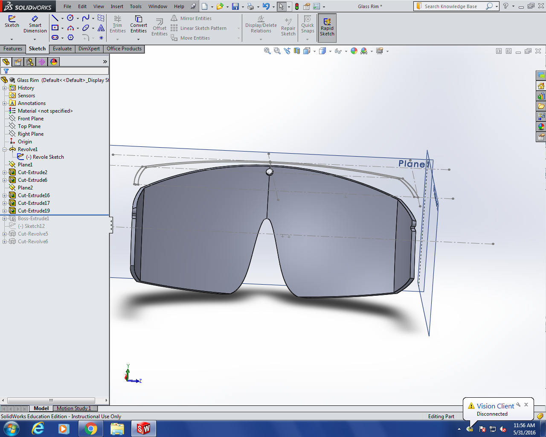The image size is (546, 437).
Task: Select Plane2 in the feature tree
Action: (25, 188)
